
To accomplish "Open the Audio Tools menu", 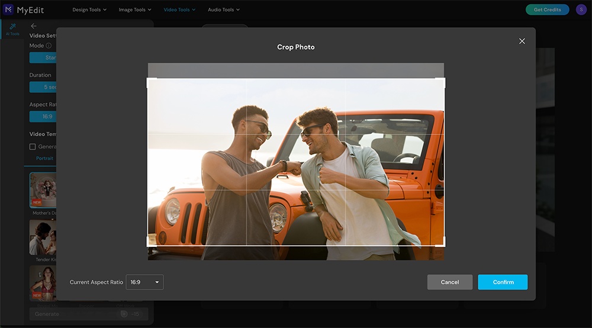I will [x=224, y=10].
